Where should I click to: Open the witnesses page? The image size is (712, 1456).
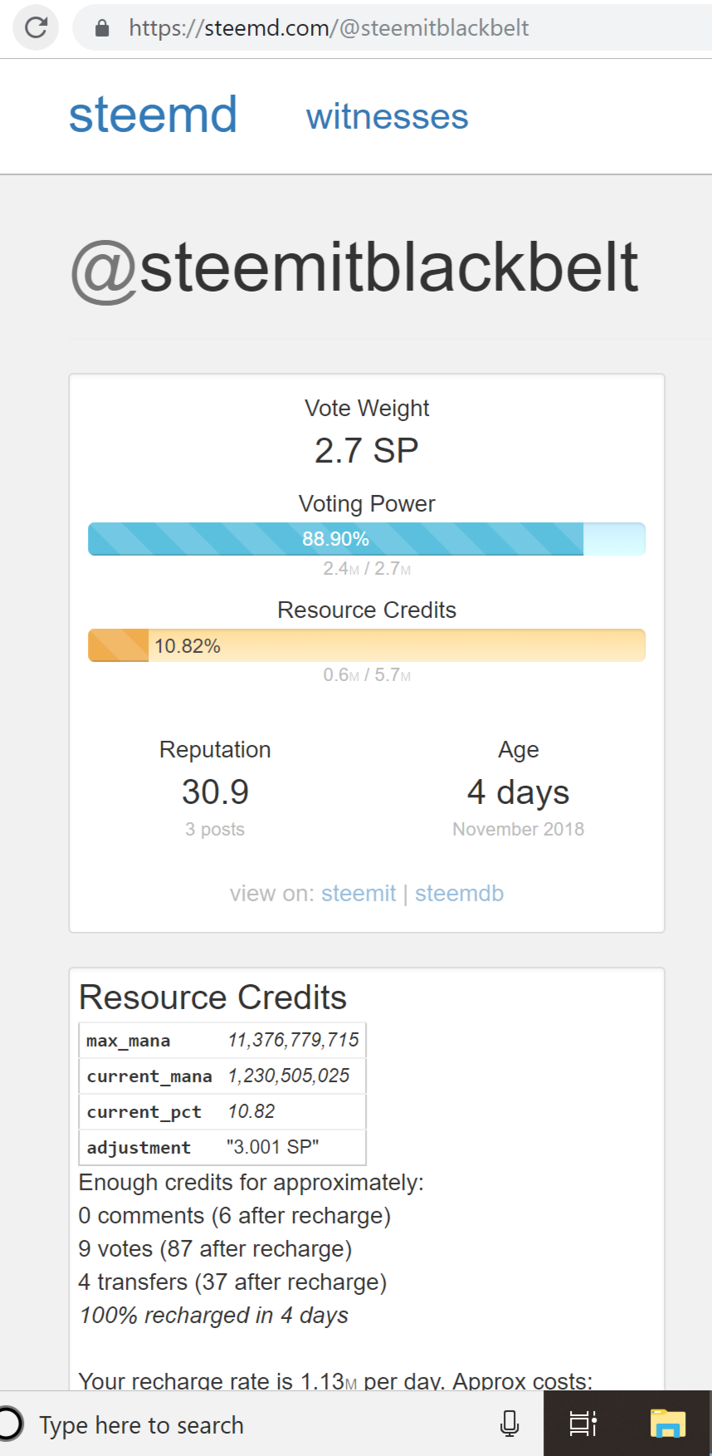pyautogui.click(x=387, y=117)
